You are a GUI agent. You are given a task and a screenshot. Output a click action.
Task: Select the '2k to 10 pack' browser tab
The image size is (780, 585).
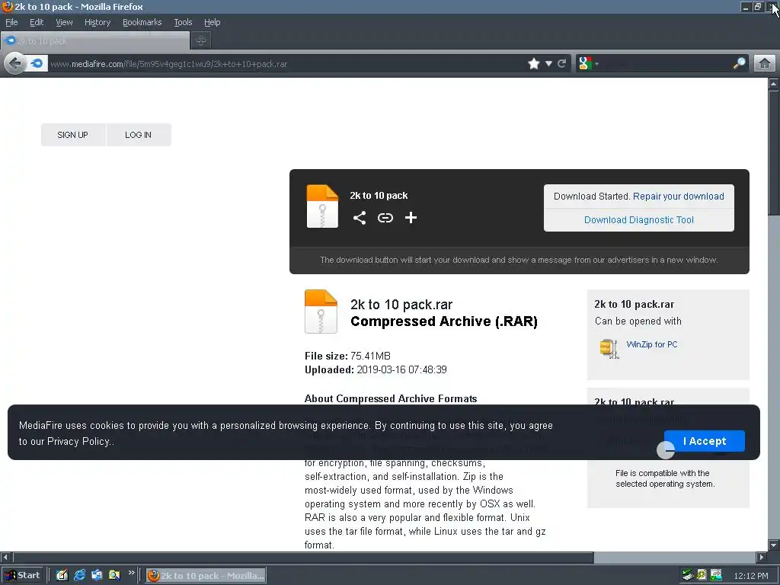pyautogui.click(x=95, y=41)
